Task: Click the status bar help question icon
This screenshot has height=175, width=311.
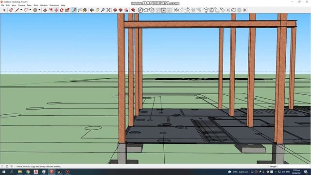Action: (2, 166)
